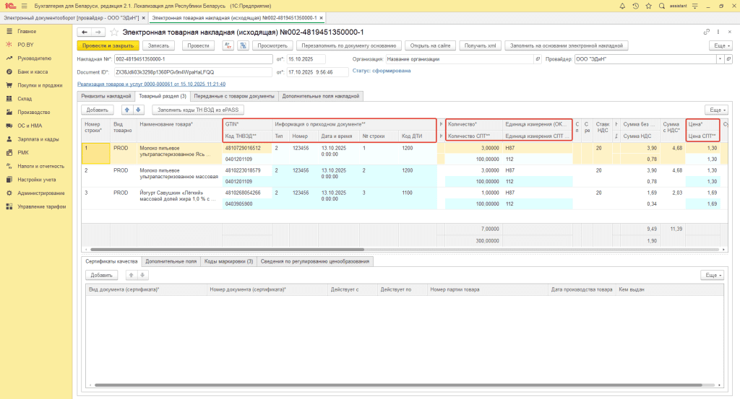
Task: Open the Коды маркировки (3) tab
Action: (x=228, y=261)
